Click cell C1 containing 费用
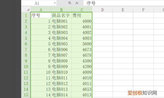This screenshot has height=98, width=164. click(x=82, y=15)
